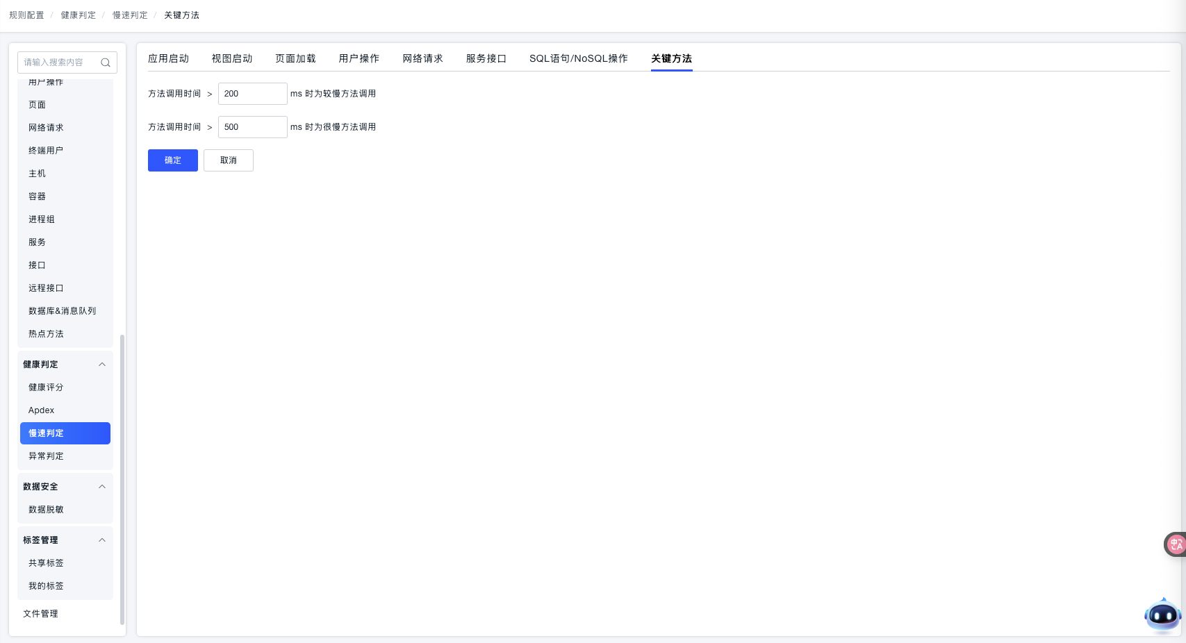This screenshot has height=643, width=1186.
Task: Click the sidebar vertical scrollbar
Action: coord(122,479)
